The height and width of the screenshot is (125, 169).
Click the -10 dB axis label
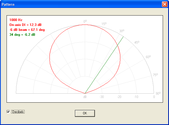tap(136, 97)
